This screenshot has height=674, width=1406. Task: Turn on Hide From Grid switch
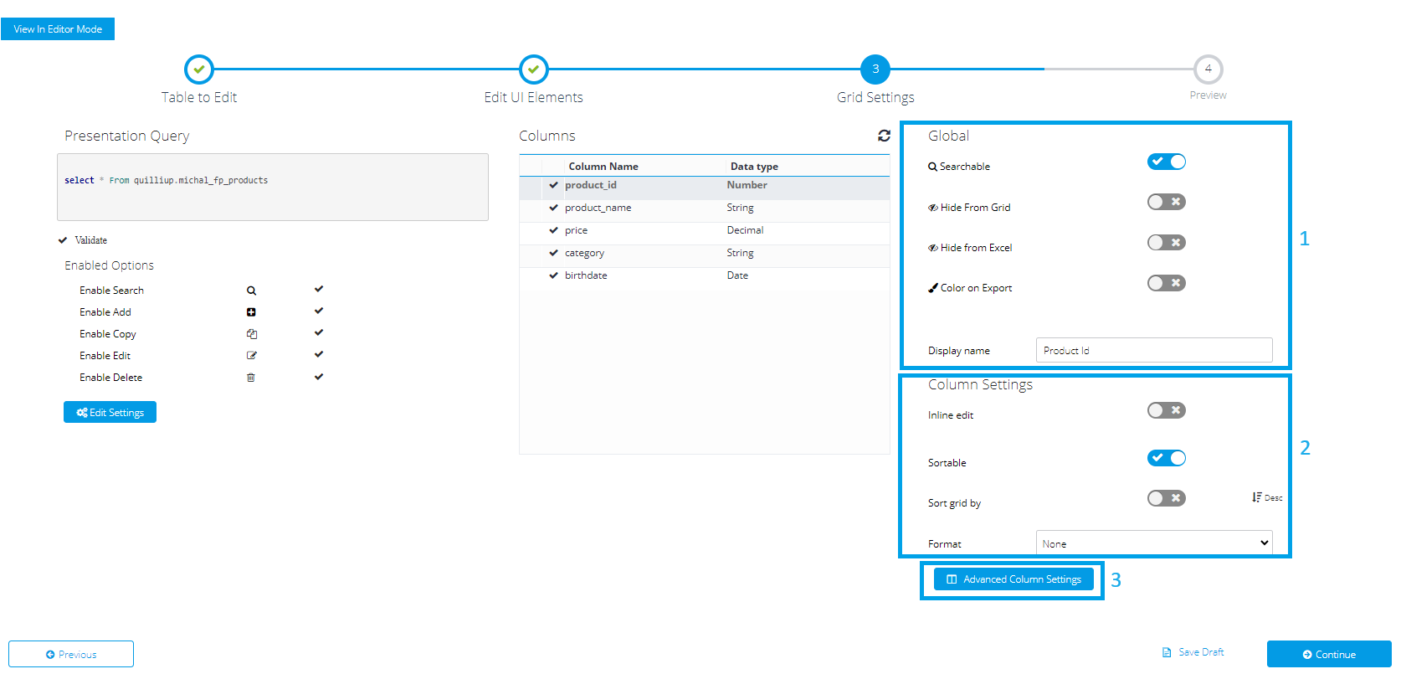click(1167, 202)
